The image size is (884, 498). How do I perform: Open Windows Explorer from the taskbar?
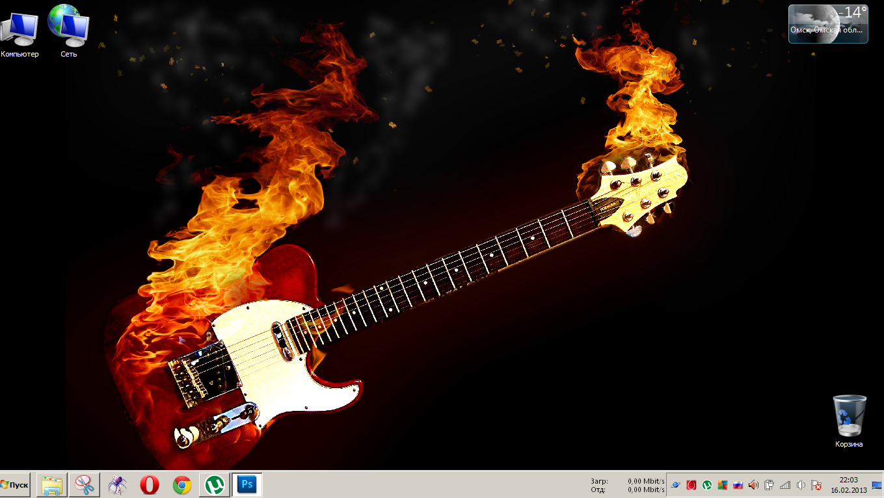(52, 485)
